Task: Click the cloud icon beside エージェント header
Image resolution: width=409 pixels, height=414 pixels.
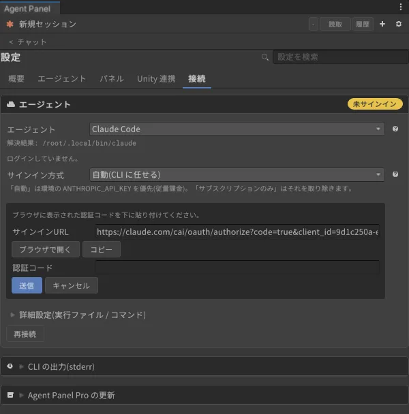Action: pos(11,105)
